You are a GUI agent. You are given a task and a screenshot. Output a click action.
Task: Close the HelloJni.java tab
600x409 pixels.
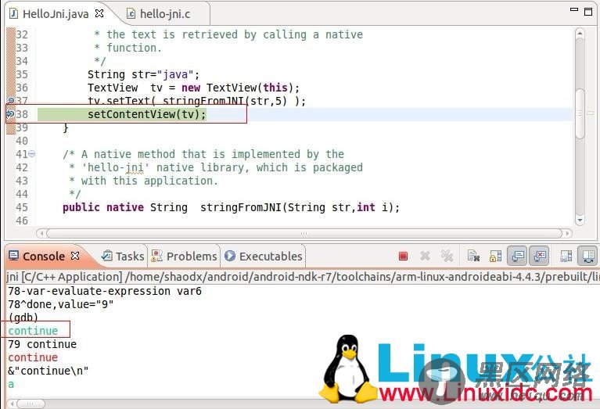click(x=99, y=13)
